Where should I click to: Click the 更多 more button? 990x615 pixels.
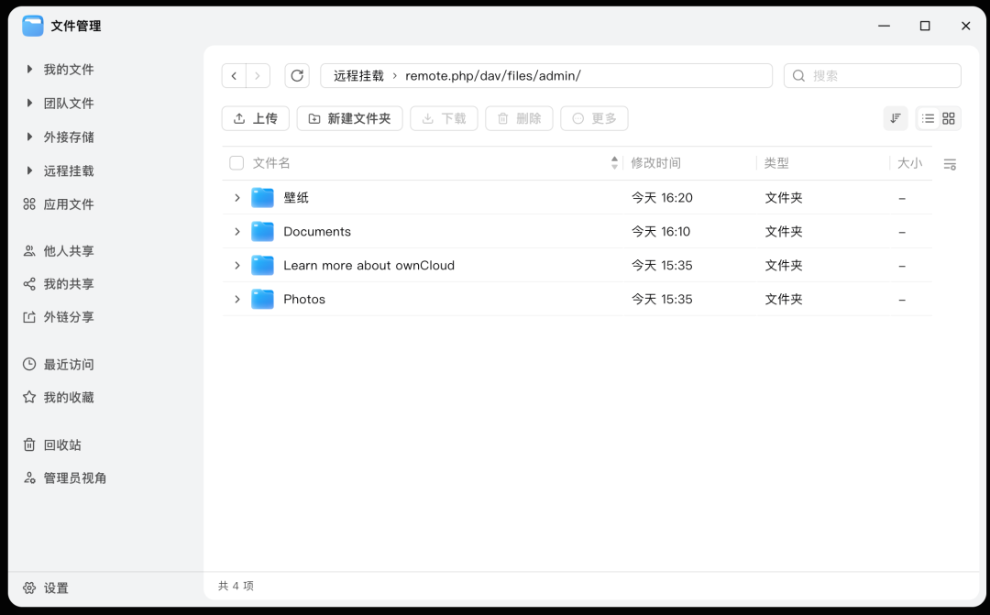click(x=594, y=118)
